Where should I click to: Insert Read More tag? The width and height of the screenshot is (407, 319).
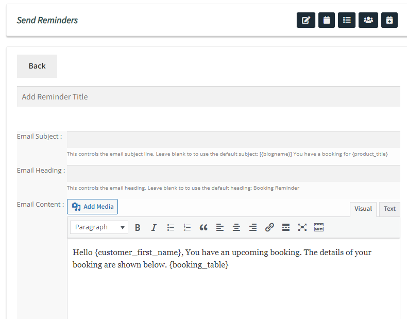(x=286, y=227)
